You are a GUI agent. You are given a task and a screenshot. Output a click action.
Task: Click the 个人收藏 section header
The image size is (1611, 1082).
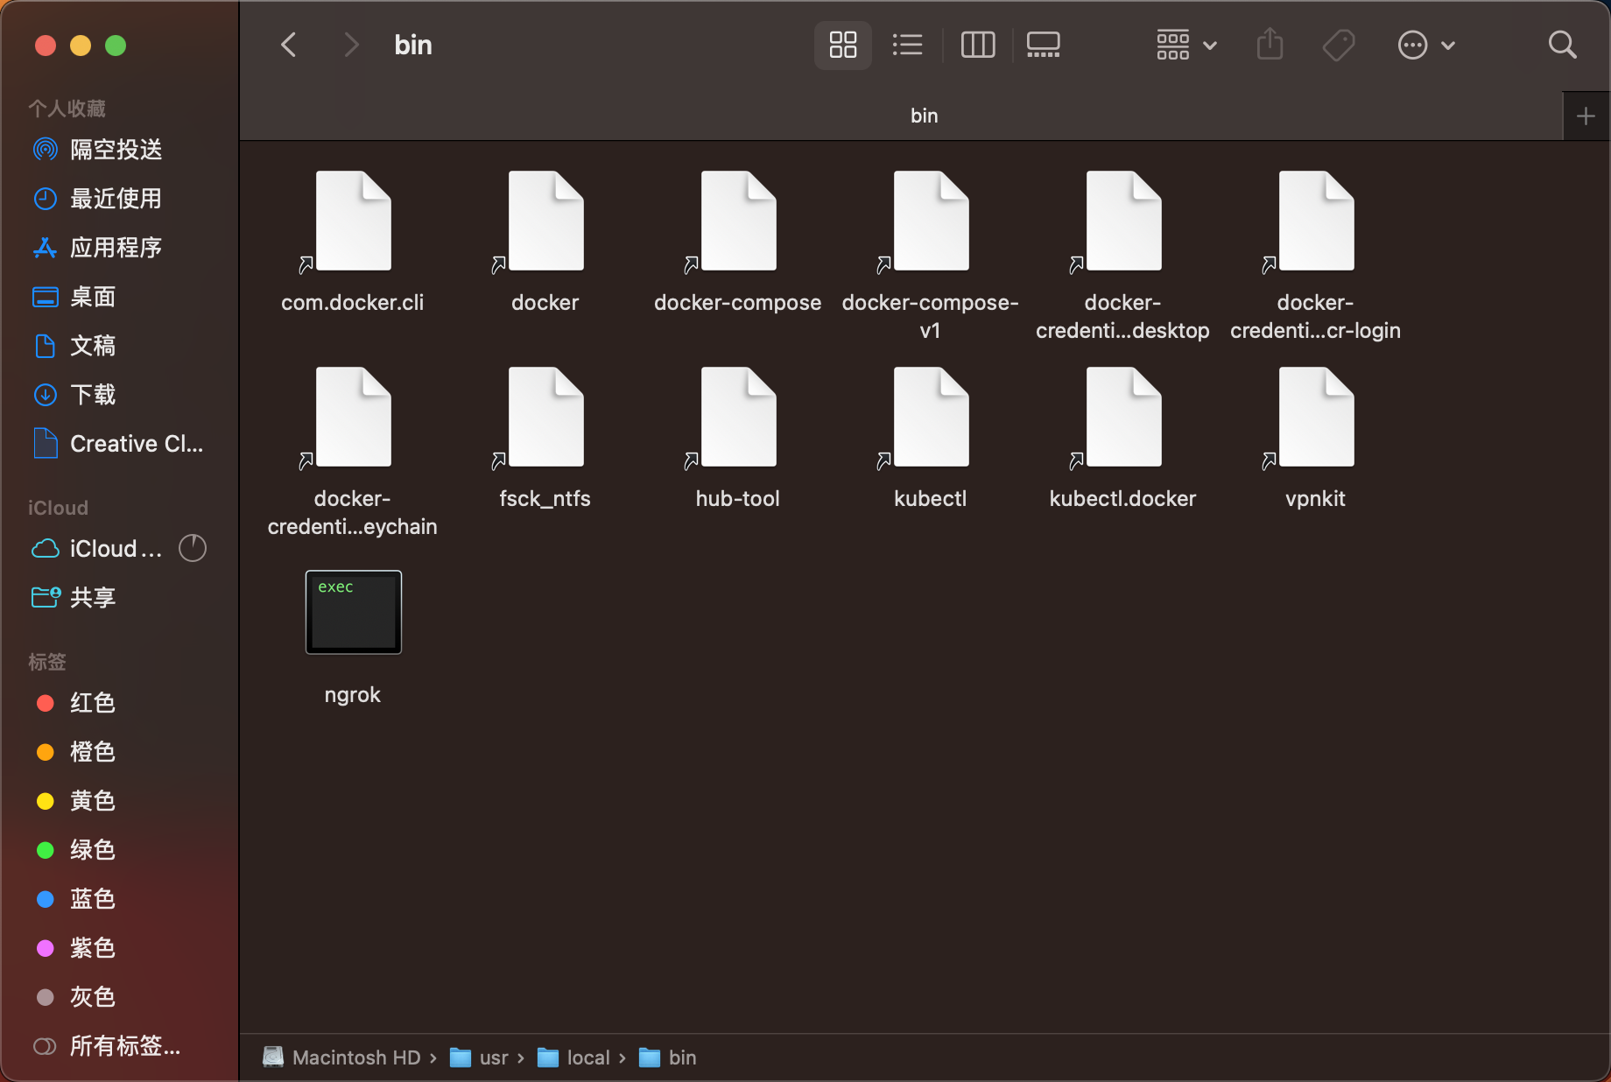(67, 109)
